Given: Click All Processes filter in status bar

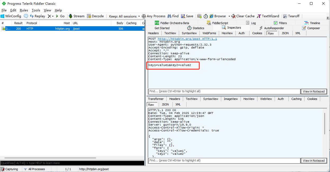Looking at the screenshot, I should 34,169.
